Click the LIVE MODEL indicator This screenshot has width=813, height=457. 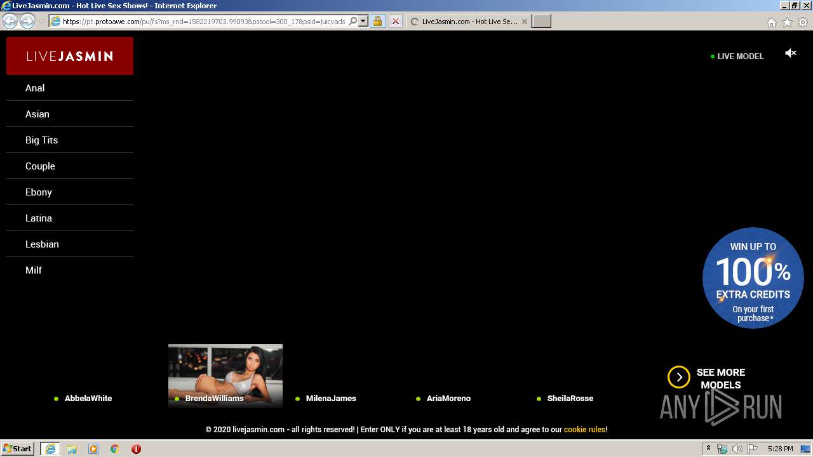[x=737, y=56]
